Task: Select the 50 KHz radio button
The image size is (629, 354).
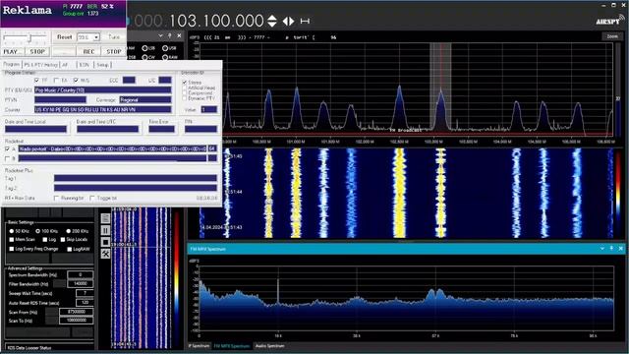Action: pyautogui.click(x=12, y=231)
